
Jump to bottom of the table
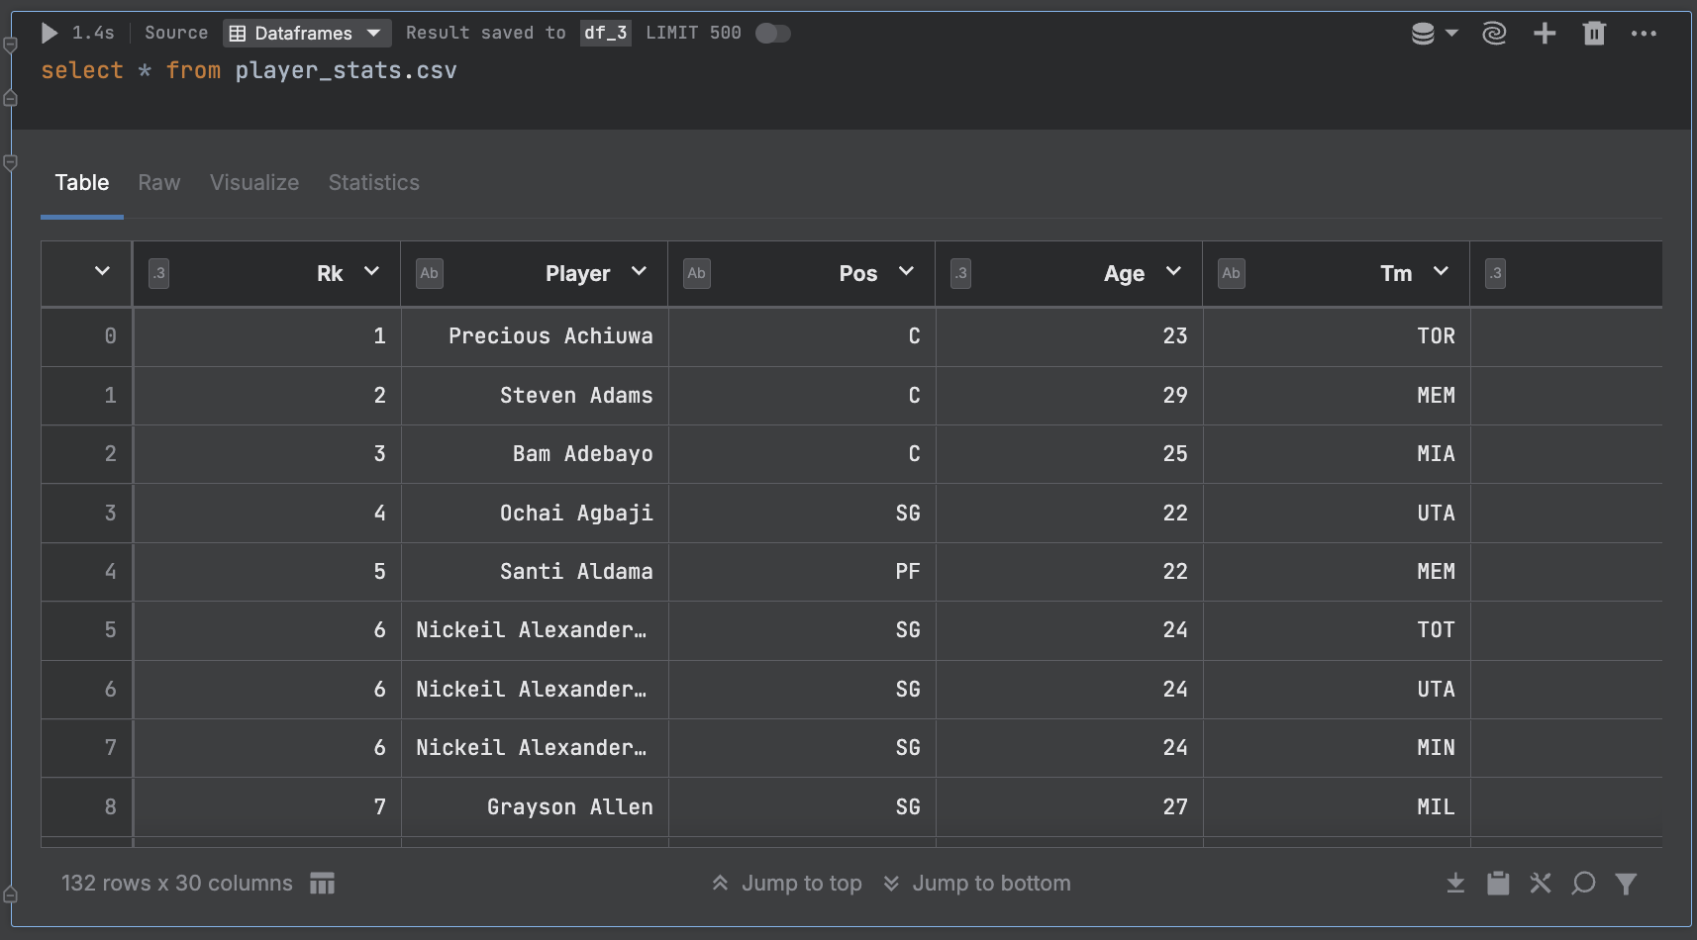(976, 883)
